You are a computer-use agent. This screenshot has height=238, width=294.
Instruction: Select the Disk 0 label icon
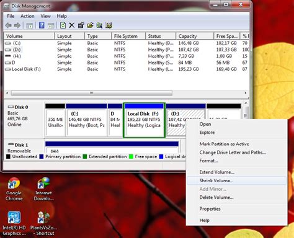tap(11, 107)
